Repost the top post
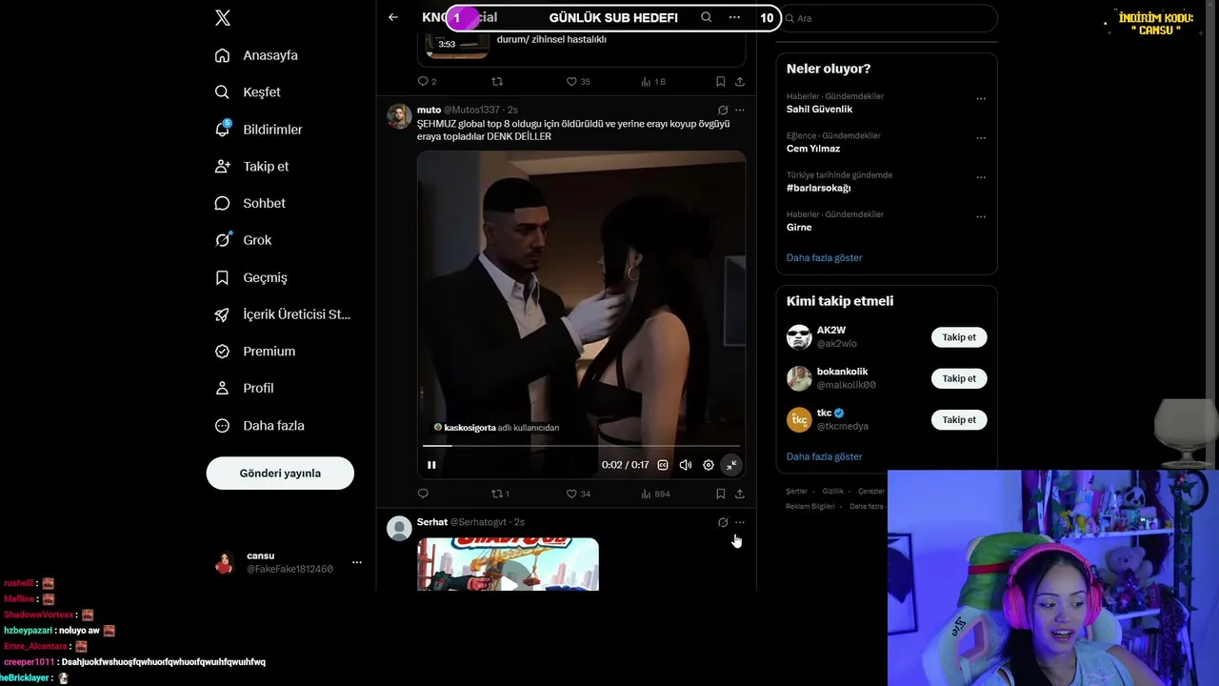 496,82
